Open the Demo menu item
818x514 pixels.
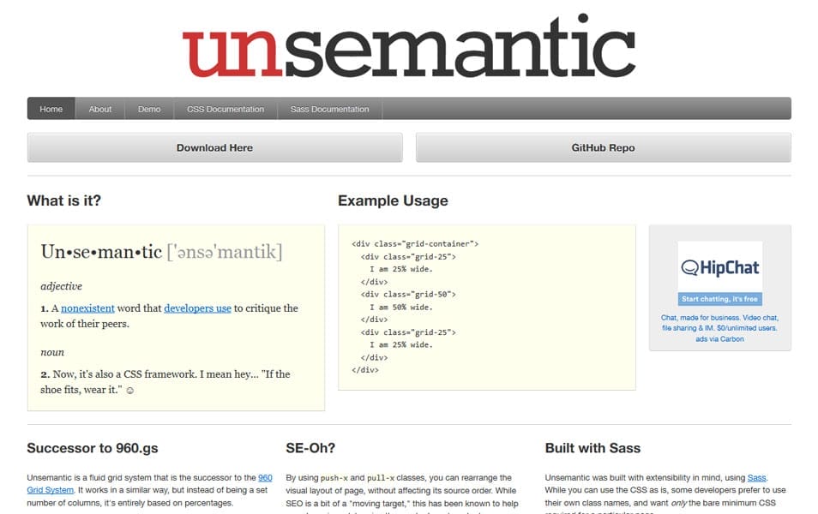click(x=149, y=109)
